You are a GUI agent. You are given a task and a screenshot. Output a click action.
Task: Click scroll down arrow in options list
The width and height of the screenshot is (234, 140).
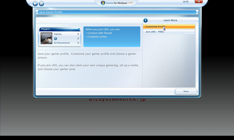[197, 86]
